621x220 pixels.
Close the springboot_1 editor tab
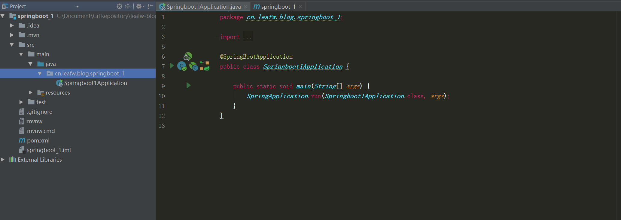click(300, 7)
